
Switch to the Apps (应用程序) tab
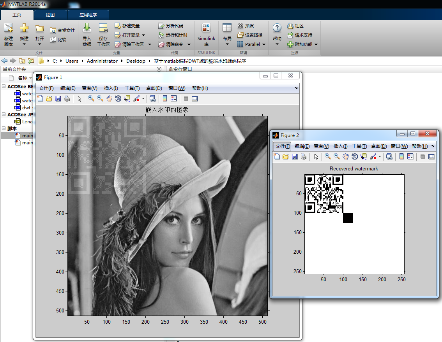[x=88, y=15]
